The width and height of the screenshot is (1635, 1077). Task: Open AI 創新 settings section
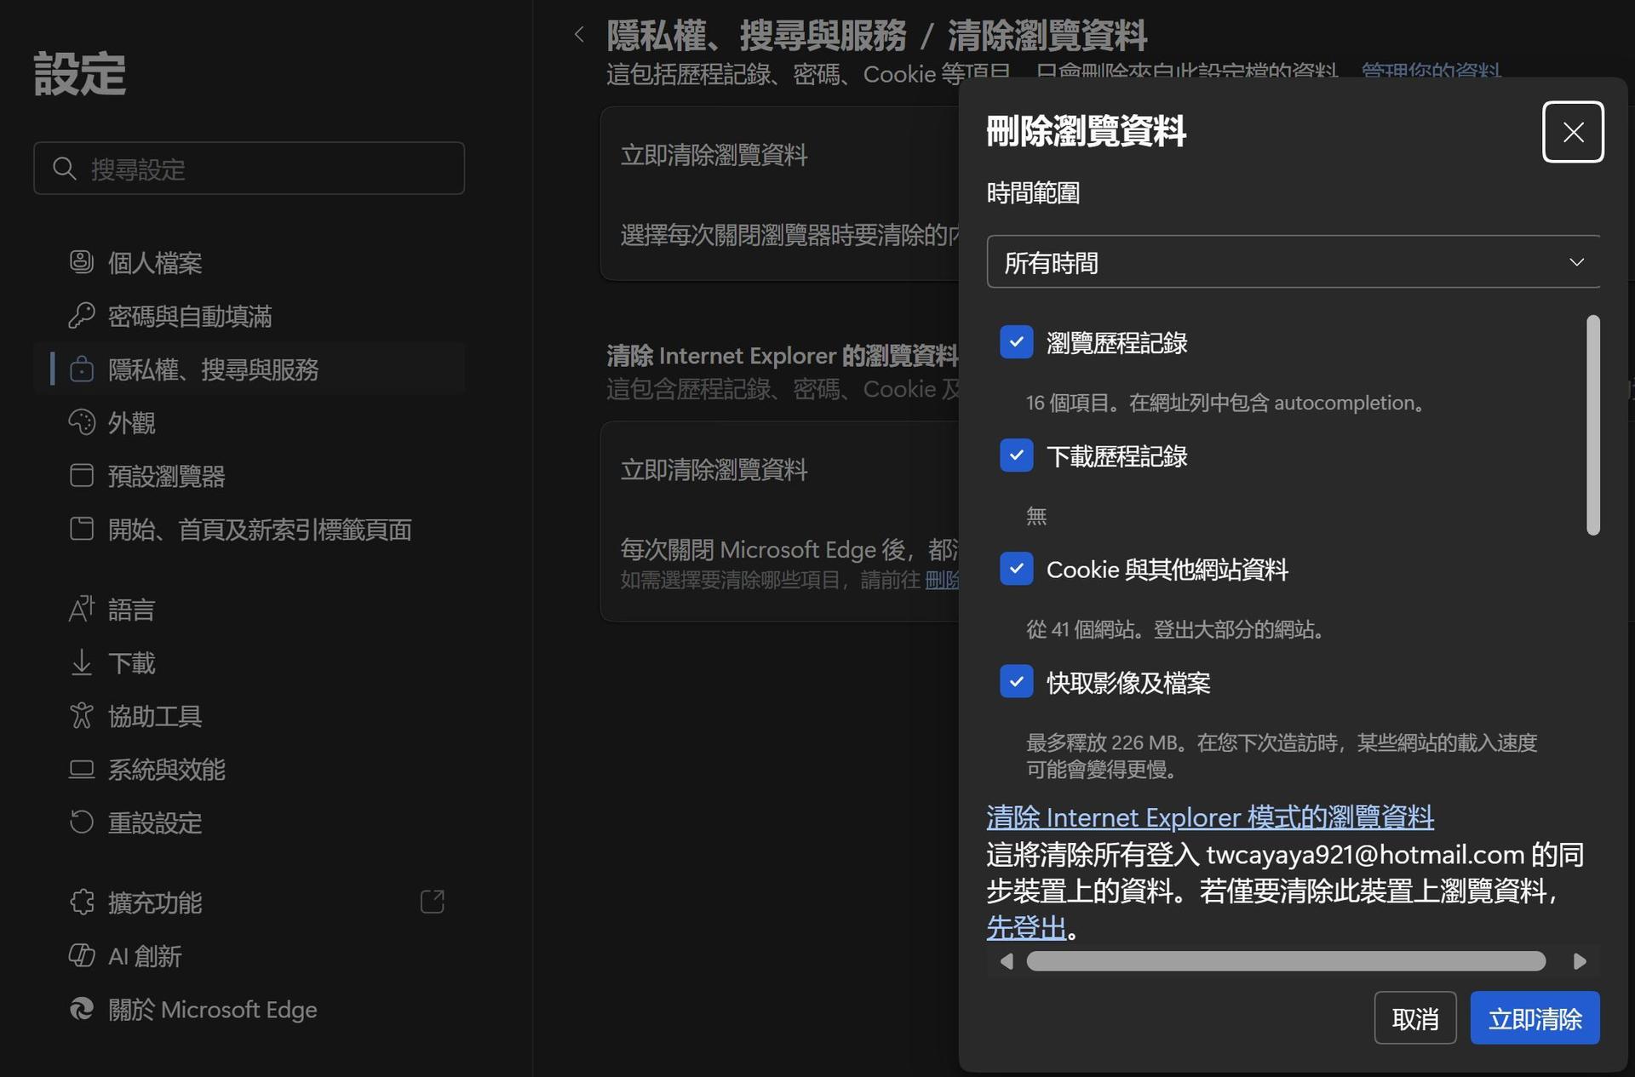tap(249, 955)
